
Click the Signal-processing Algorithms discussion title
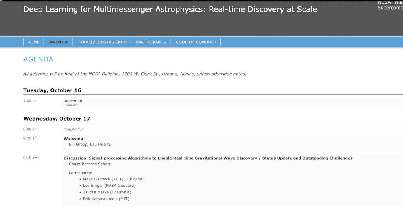click(x=208, y=158)
